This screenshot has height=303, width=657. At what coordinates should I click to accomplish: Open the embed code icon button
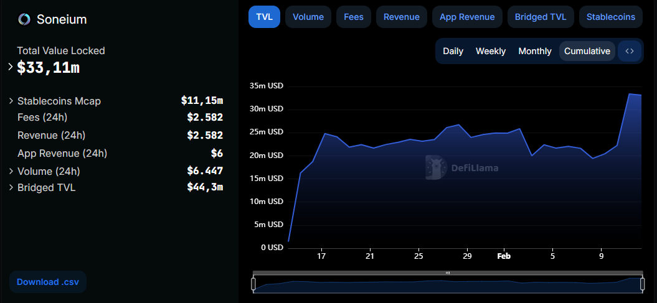click(630, 51)
